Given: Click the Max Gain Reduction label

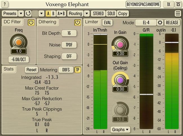Looking at the screenshot, I should click(x=42, y=99).
